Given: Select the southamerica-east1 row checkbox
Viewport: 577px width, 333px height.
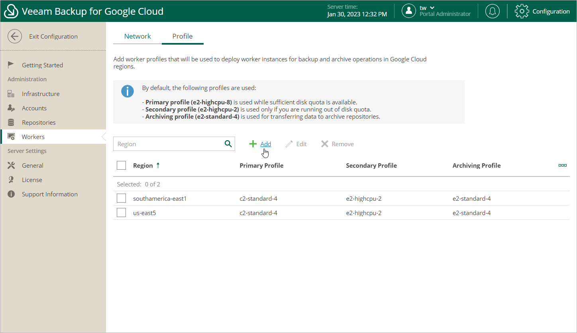Looking at the screenshot, I should (x=122, y=198).
